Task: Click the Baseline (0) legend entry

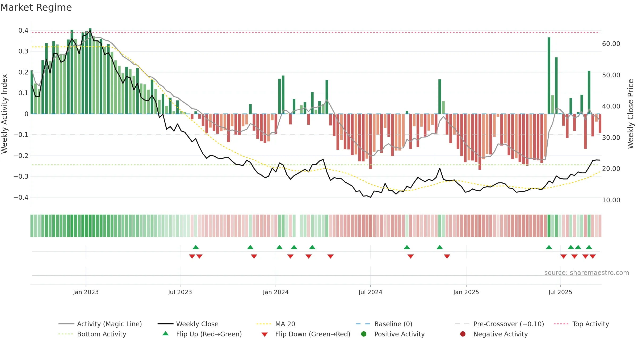Action: 384,324
